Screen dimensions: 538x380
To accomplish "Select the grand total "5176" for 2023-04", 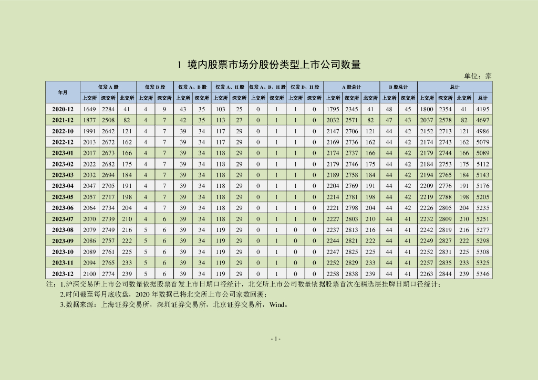I will [483, 186].
